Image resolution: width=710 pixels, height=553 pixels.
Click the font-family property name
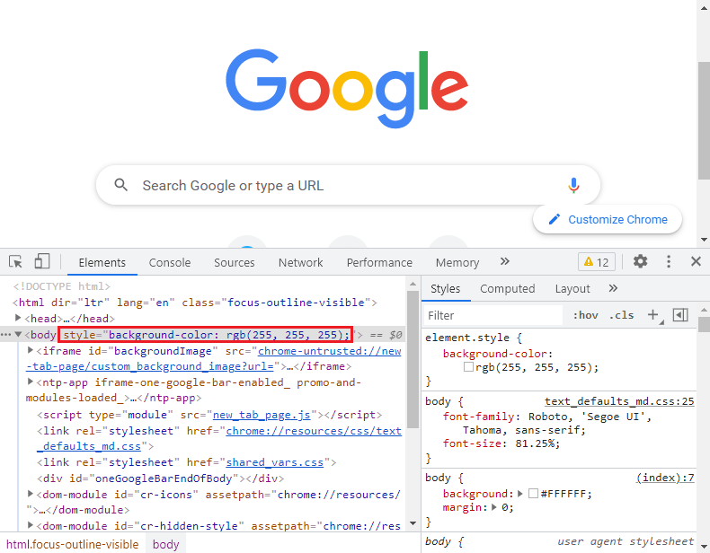click(478, 417)
